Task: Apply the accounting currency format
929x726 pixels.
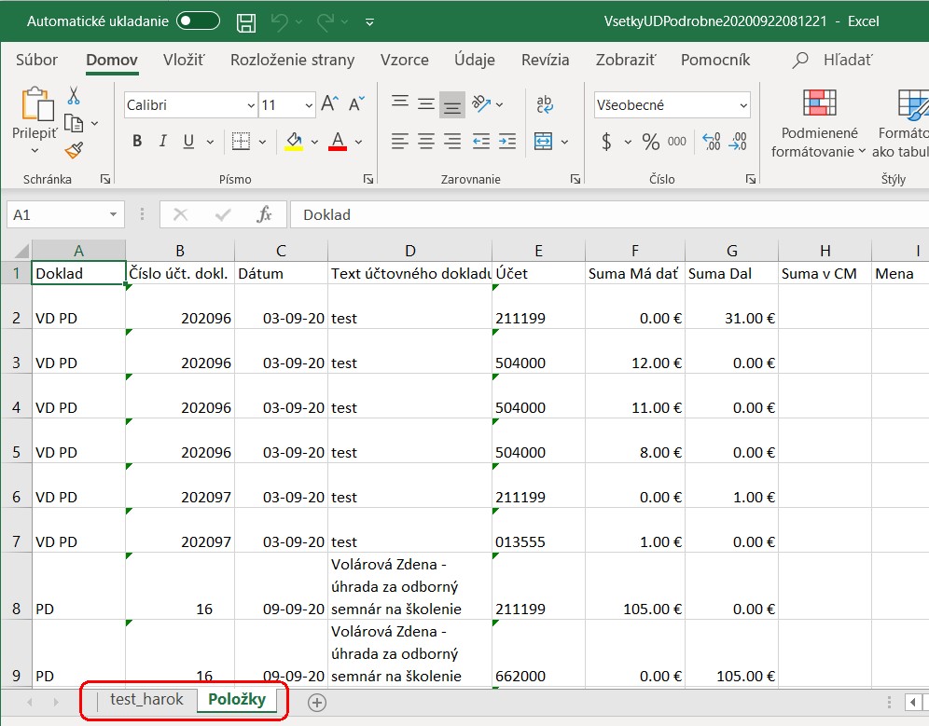Action: [606, 142]
